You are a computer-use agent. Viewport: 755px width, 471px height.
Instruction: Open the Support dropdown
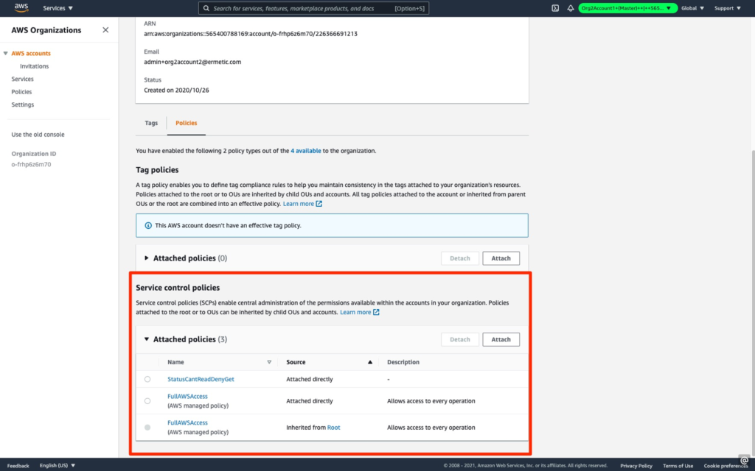tap(727, 8)
